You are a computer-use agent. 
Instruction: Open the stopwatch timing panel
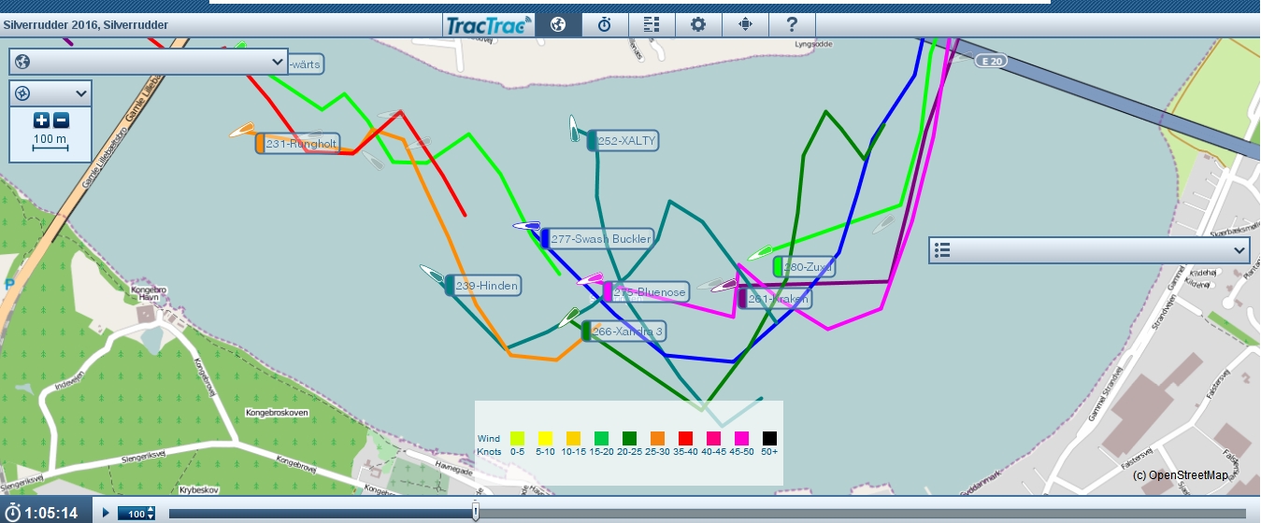click(605, 24)
